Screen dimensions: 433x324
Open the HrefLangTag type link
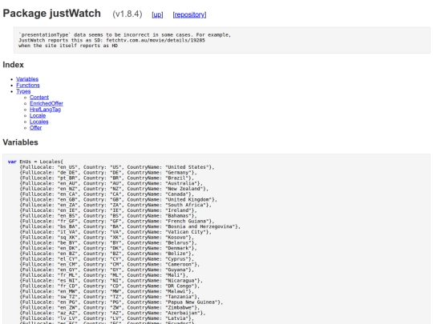click(x=45, y=110)
